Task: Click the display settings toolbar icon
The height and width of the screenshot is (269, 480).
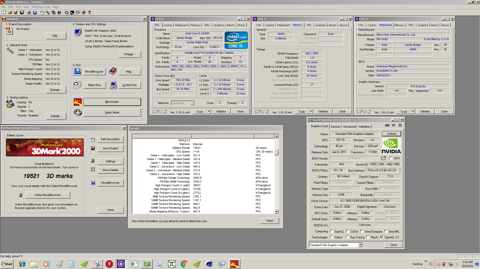Action: click(x=59, y=12)
